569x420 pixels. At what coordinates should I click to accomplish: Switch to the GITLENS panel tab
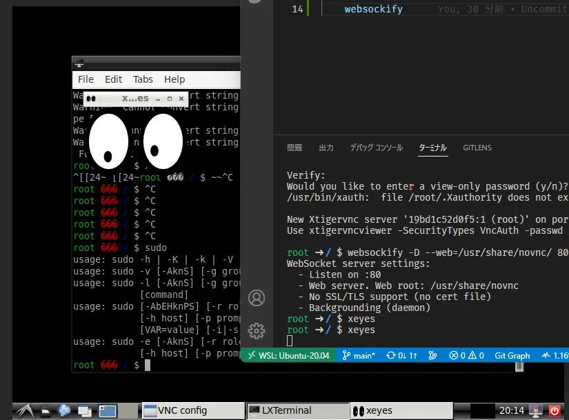477,148
